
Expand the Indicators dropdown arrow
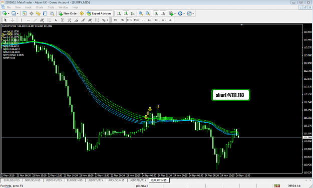(175, 13)
